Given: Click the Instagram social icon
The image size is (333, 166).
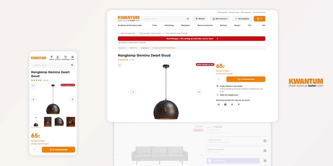Looking at the screenshot, I should click(x=225, y=105).
